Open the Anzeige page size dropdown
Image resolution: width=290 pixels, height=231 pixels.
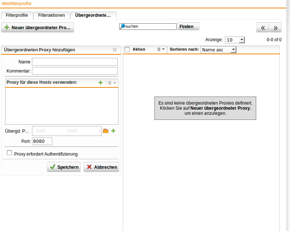pos(235,40)
